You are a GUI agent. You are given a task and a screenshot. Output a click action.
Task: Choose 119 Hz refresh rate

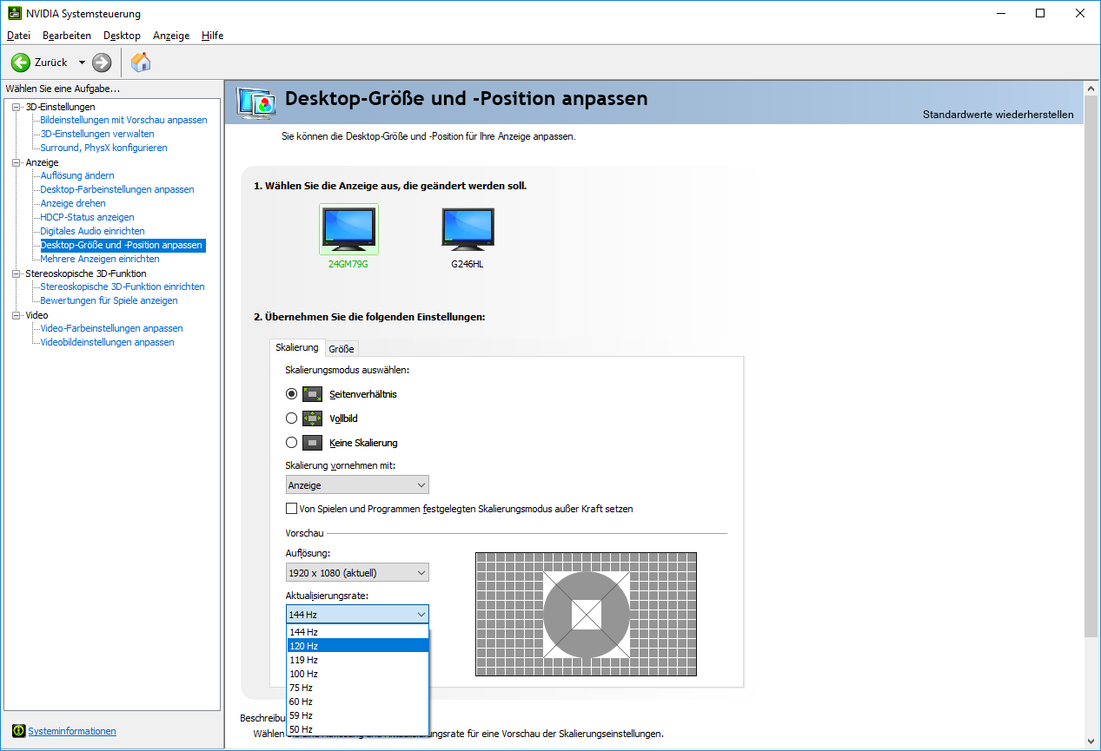(357, 660)
